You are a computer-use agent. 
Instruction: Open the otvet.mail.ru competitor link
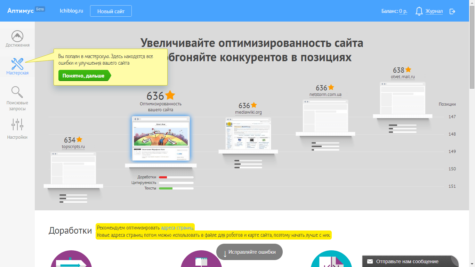click(403, 77)
